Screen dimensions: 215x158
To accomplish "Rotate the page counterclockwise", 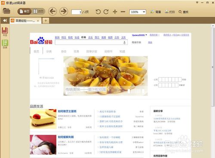I will (98, 12).
